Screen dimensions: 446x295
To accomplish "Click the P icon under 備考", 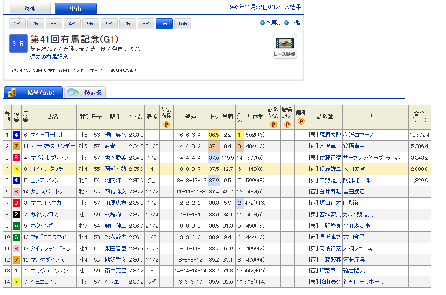I will (301, 122).
